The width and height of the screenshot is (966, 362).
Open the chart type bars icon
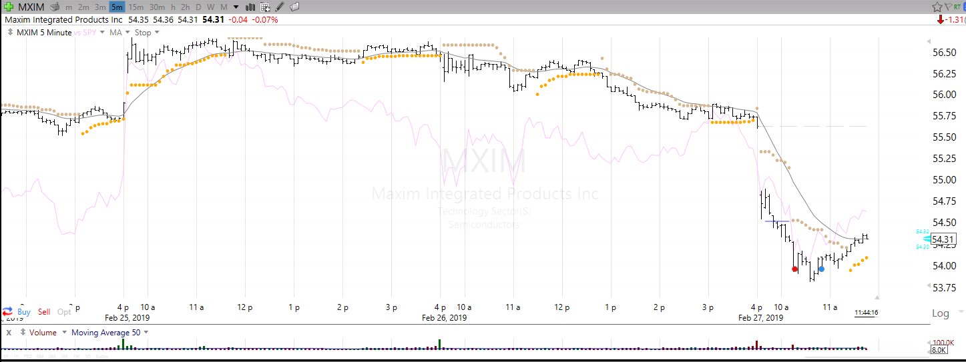pyautogui.click(x=250, y=7)
